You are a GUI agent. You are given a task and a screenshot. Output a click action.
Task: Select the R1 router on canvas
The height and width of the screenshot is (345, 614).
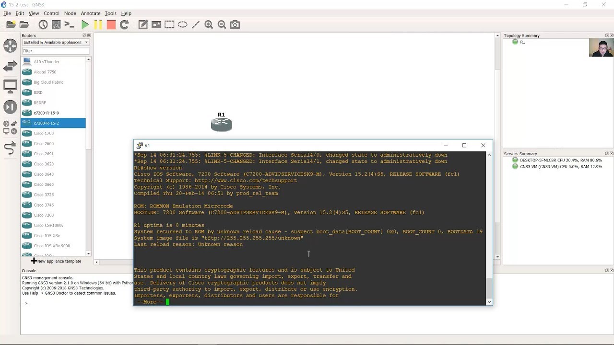point(221,124)
